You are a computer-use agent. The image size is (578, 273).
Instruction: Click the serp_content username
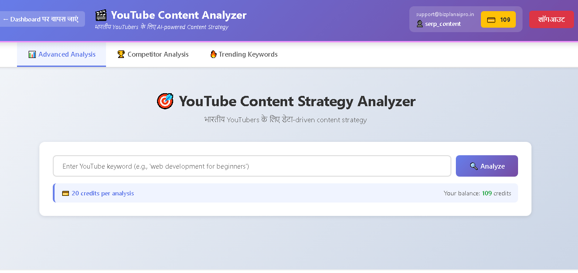point(443,24)
